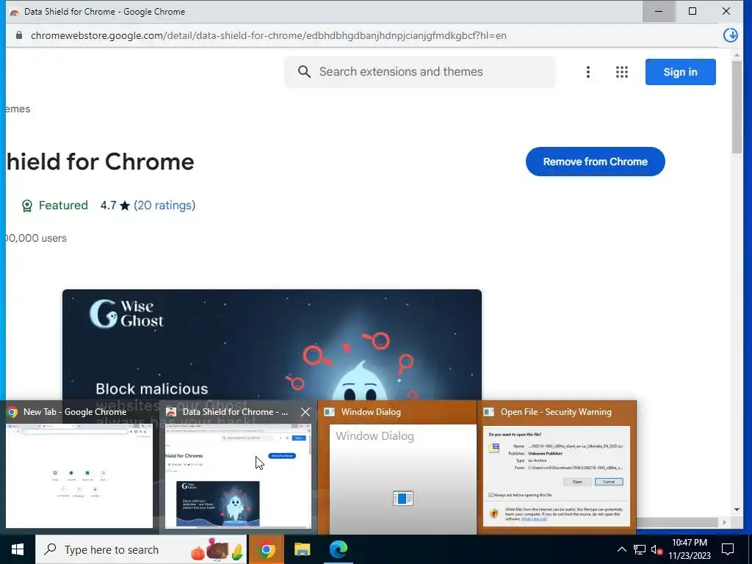Click the Windows Start button
The height and width of the screenshot is (564, 752).
click(18, 549)
